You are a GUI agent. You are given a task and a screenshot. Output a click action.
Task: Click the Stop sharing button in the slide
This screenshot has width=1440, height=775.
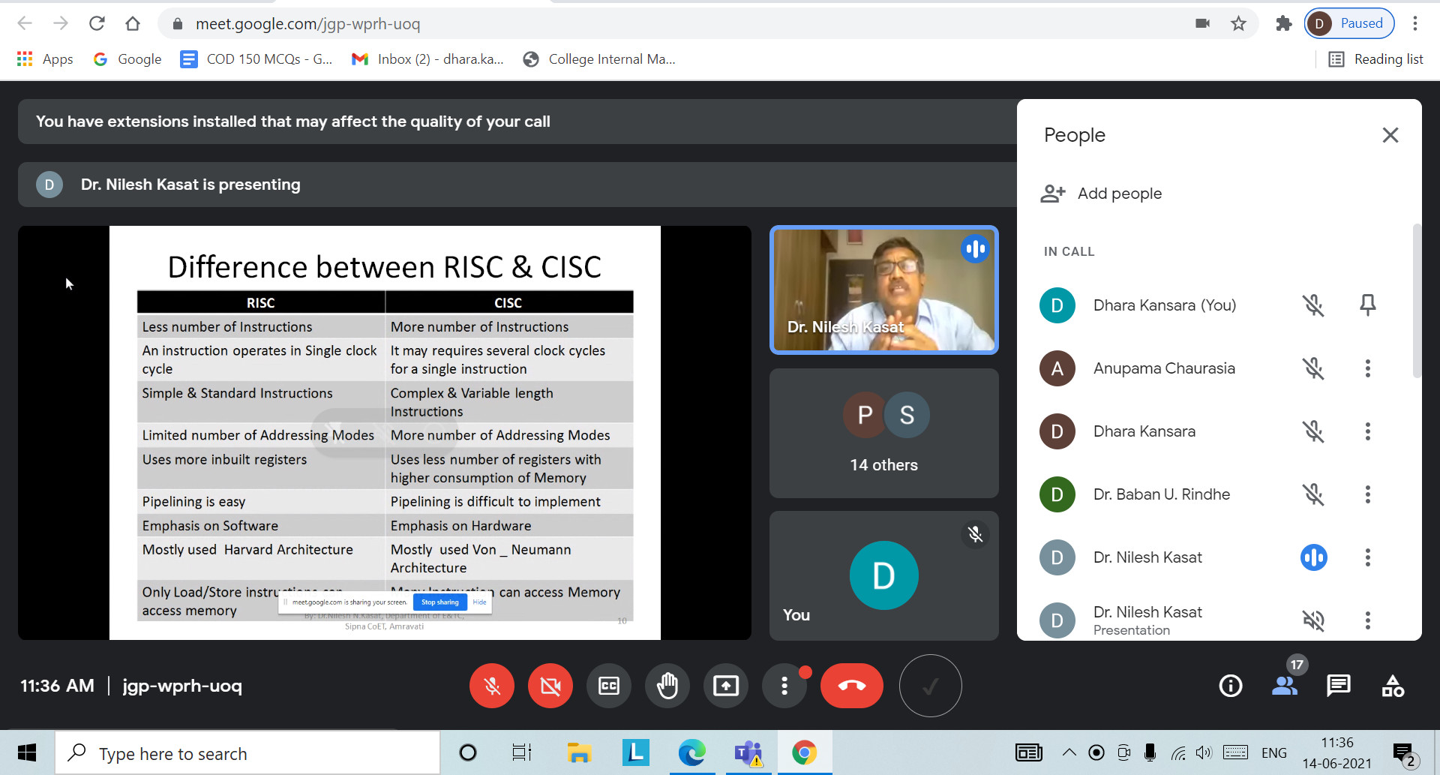(439, 602)
